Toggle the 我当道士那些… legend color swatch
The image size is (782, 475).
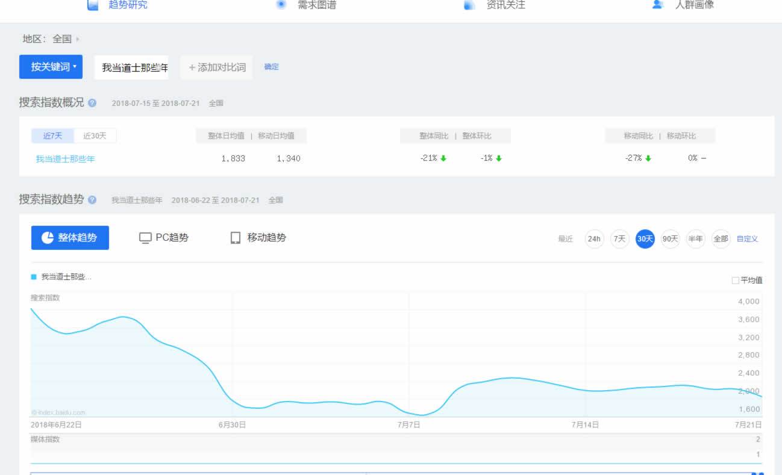34,277
